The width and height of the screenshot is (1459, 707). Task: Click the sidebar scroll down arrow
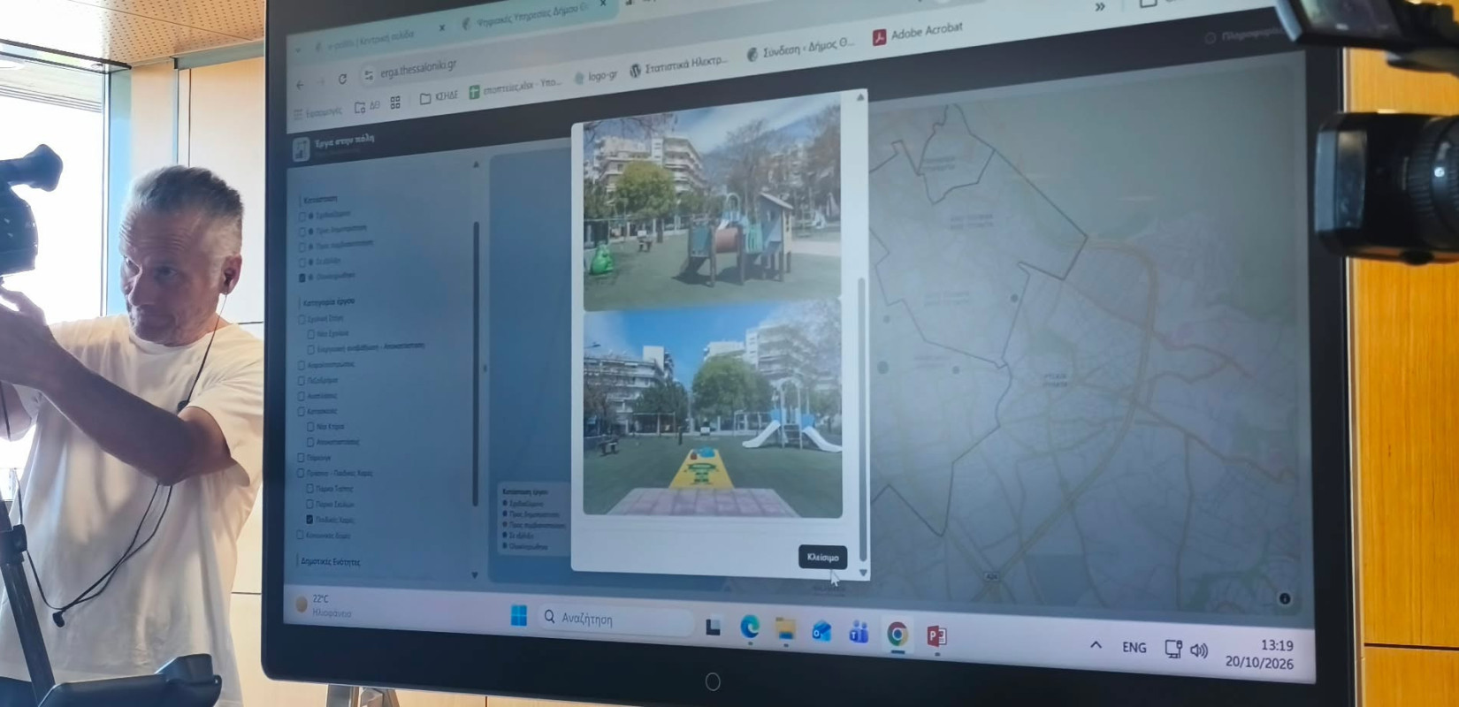click(x=476, y=575)
